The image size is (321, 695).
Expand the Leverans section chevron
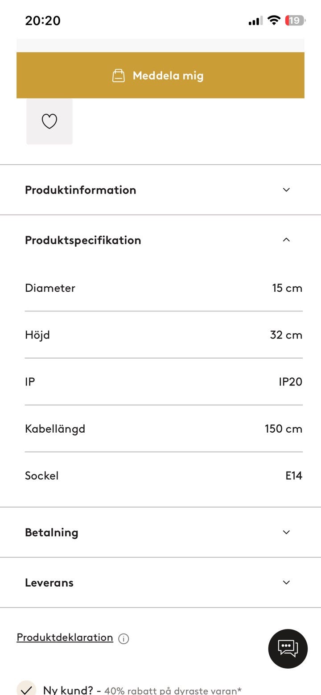286,583
